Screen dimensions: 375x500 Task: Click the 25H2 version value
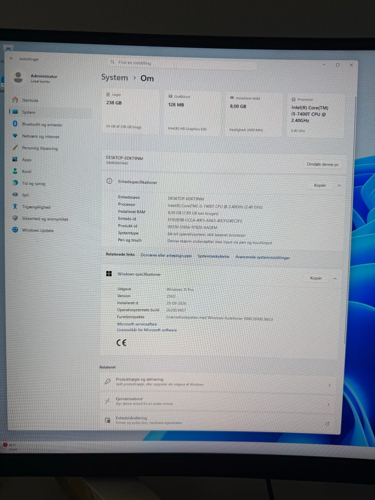click(171, 296)
